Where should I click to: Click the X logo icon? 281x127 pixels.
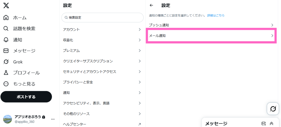tap(6, 6)
